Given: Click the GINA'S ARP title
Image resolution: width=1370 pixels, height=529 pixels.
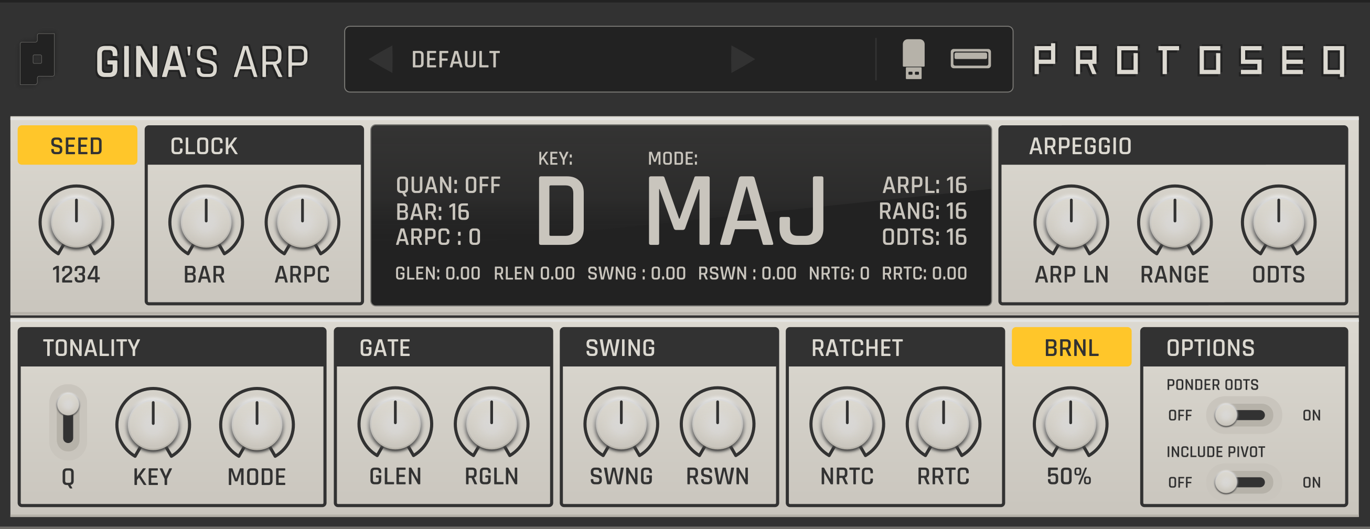Looking at the screenshot, I should click(x=202, y=62).
